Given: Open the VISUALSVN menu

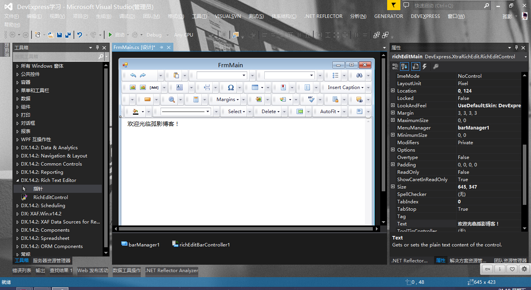Looking at the screenshot, I should pos(228,16).
